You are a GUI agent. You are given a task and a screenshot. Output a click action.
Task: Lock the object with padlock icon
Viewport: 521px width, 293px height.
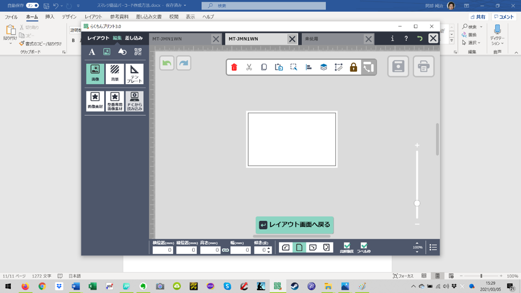pos(353,67)
